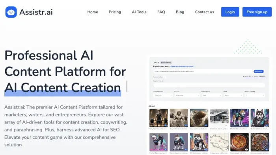Click the Negative Prompt input field

(x=209, y=85)
